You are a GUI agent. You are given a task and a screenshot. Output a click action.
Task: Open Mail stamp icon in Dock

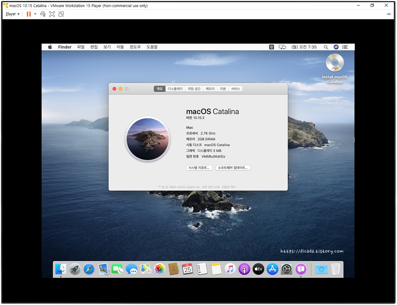click(103, 269)
